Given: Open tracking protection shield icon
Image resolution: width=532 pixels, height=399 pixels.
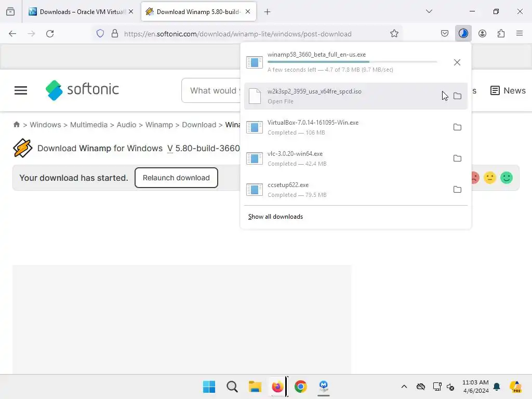Looking at the screenshot, I should pos(100,34).
